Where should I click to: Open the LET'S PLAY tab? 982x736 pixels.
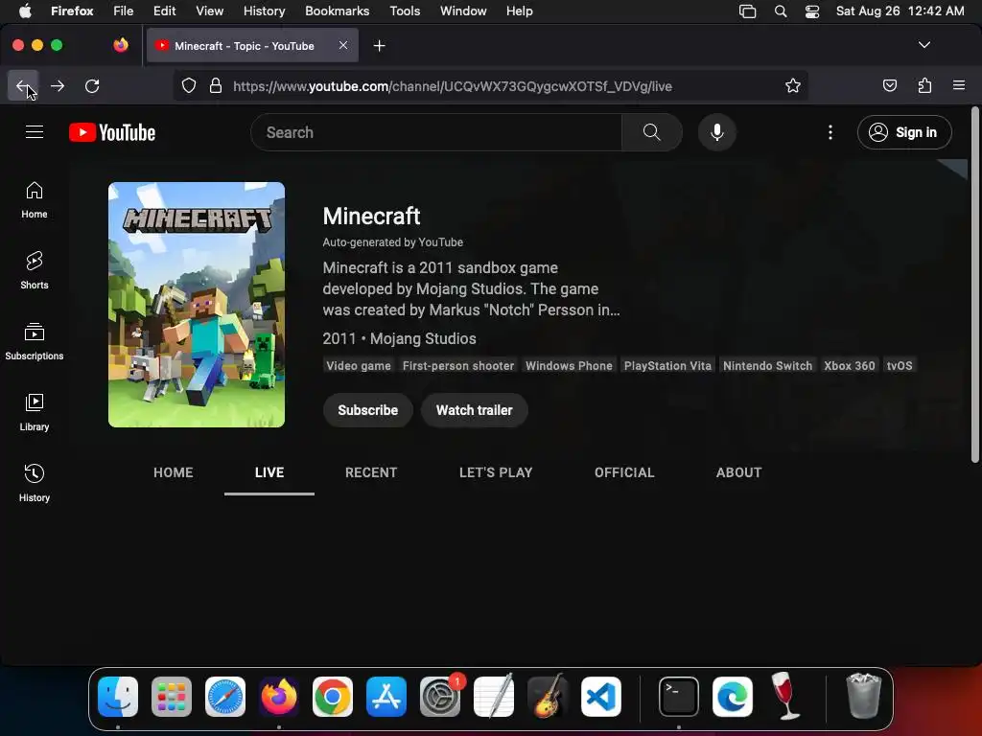click(x=496, y=472)
